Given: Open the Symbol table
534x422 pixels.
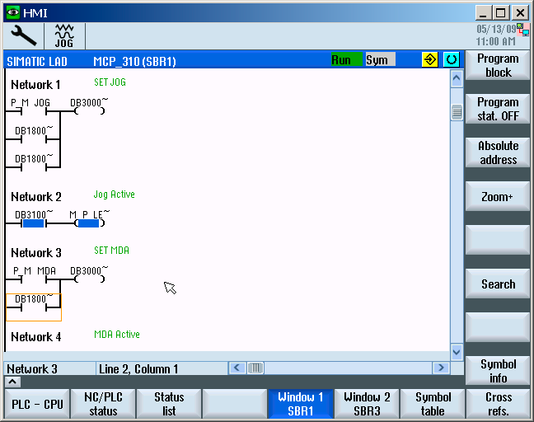Looking at the screenshot, I should point(433,404).
